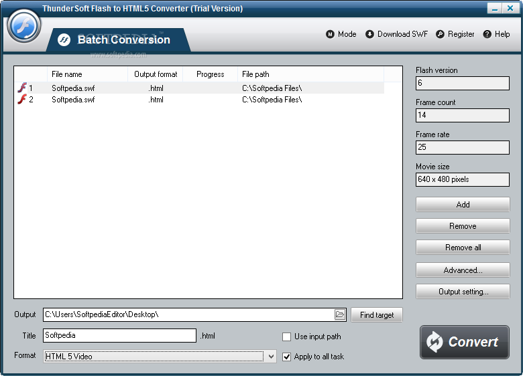Open the Advanced... settings button
Image resolution: width=523 pixels, height=376 pixels.
(x=463, y=270)
